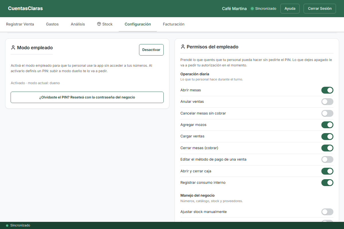
Task: Toggle Registrar consumo interno permission
Action: pos(327,183)
